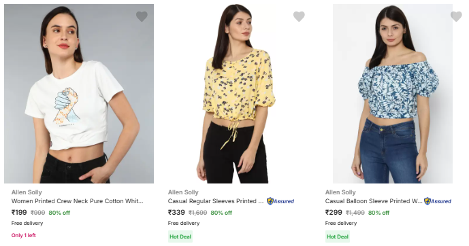Open Casual Regular Sleeves Printed product title

[x=216, y=201]
